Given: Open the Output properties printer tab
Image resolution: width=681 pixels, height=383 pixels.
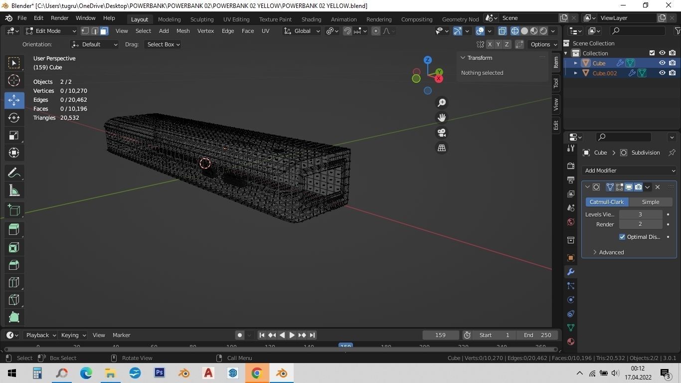Looking at the screenshot, I should coord(571,180).
